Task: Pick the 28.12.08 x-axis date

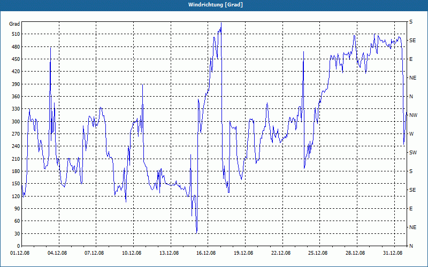Action: (x=355, y=253)
